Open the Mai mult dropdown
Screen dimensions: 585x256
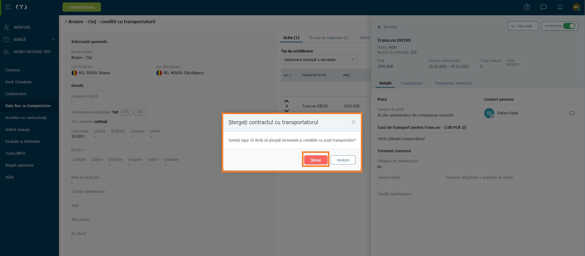point(523,26)
